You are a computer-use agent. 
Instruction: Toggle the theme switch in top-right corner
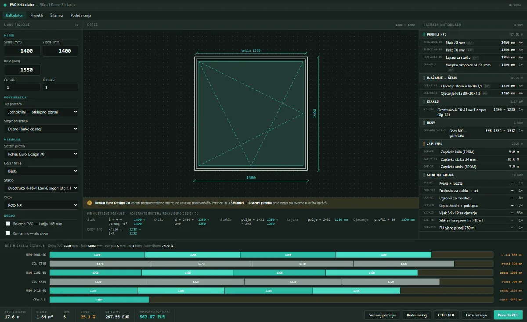514,4
